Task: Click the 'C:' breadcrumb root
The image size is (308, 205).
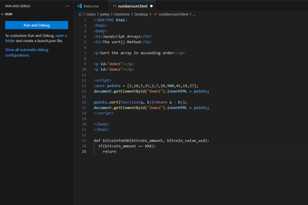Action: click(80, 14)
